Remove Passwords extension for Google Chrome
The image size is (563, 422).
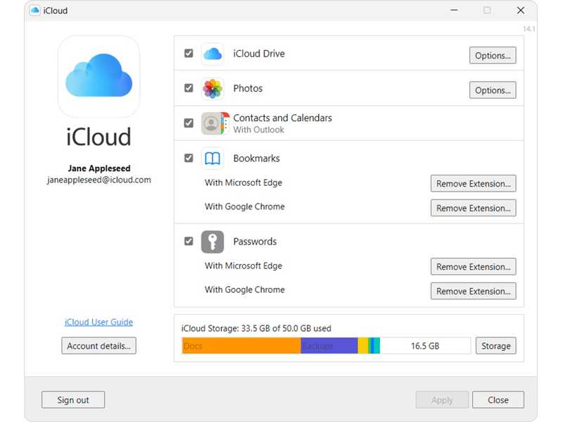[473, 291]
